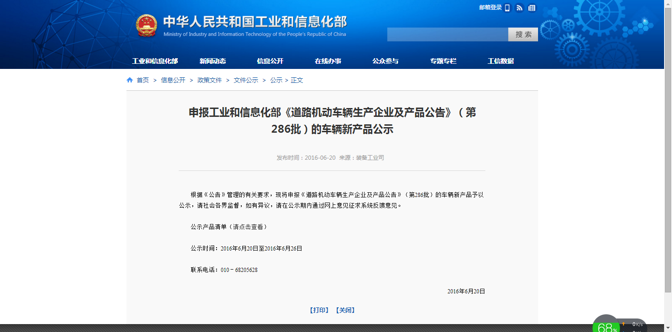Click the 邮箱登录 mailbox login link
The width and height of the screenshot is (672, 332).
tap(490, 7)
